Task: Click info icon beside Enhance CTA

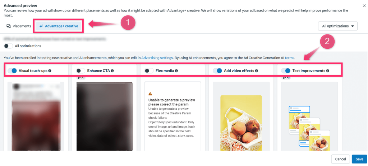Action: coord(112,71)
